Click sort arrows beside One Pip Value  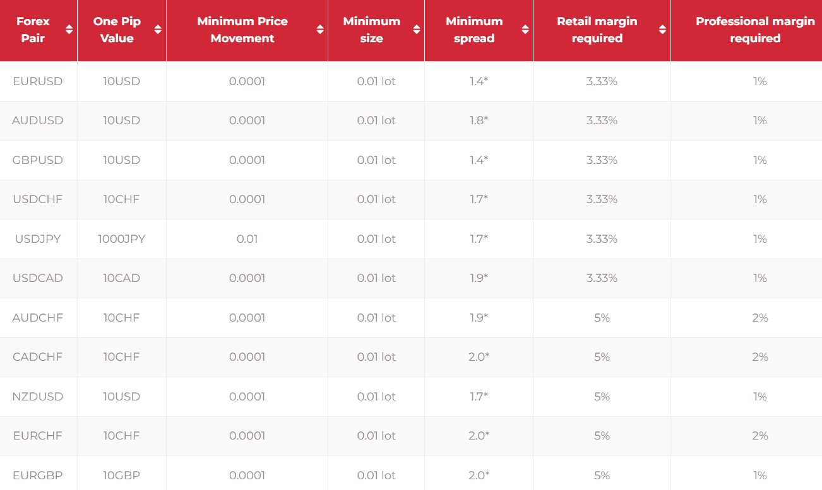pos(158,30)
